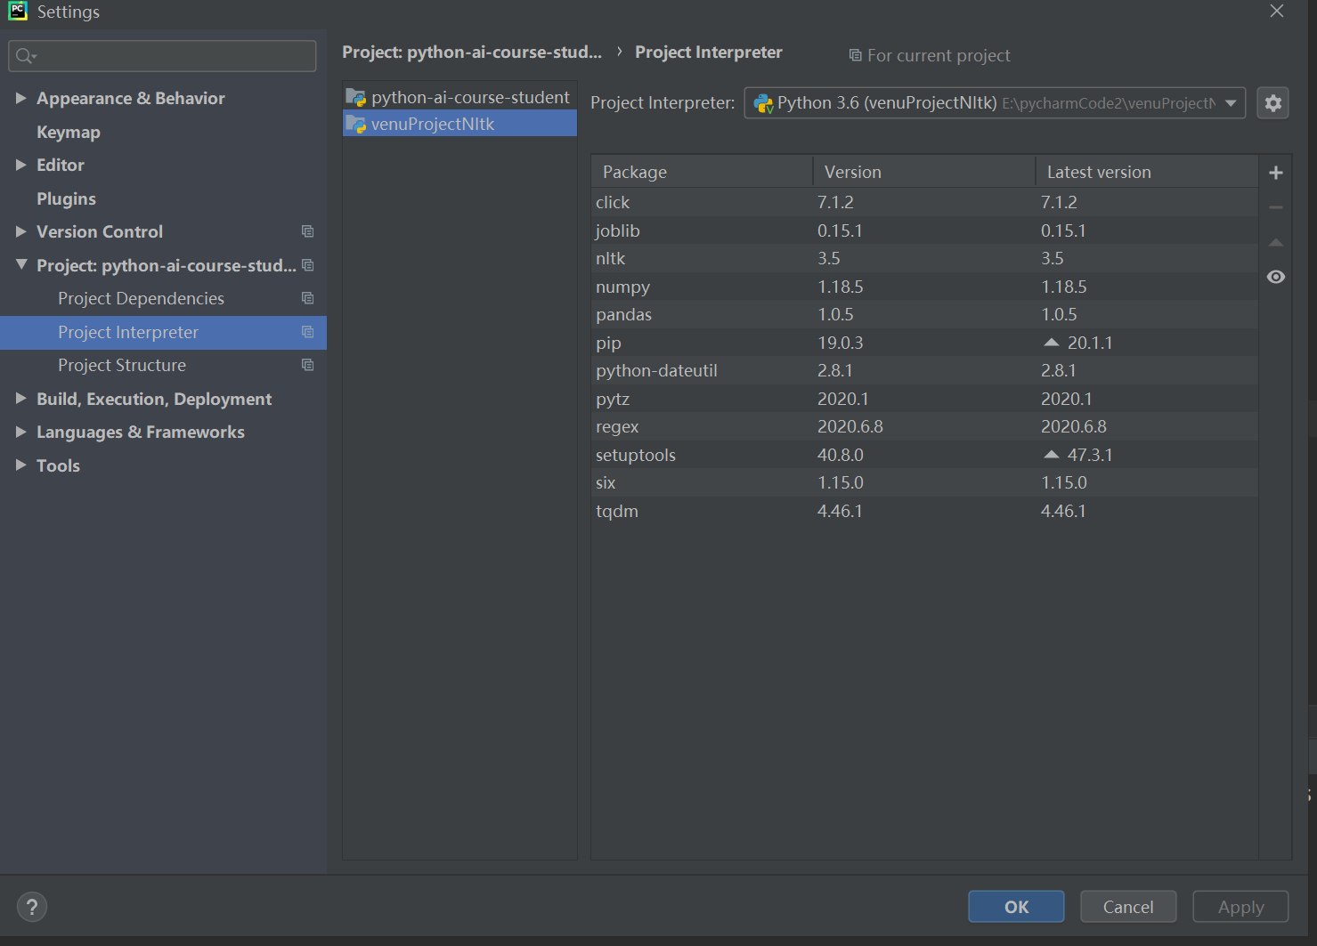Expand the Editor section

(x=20, y=165)
